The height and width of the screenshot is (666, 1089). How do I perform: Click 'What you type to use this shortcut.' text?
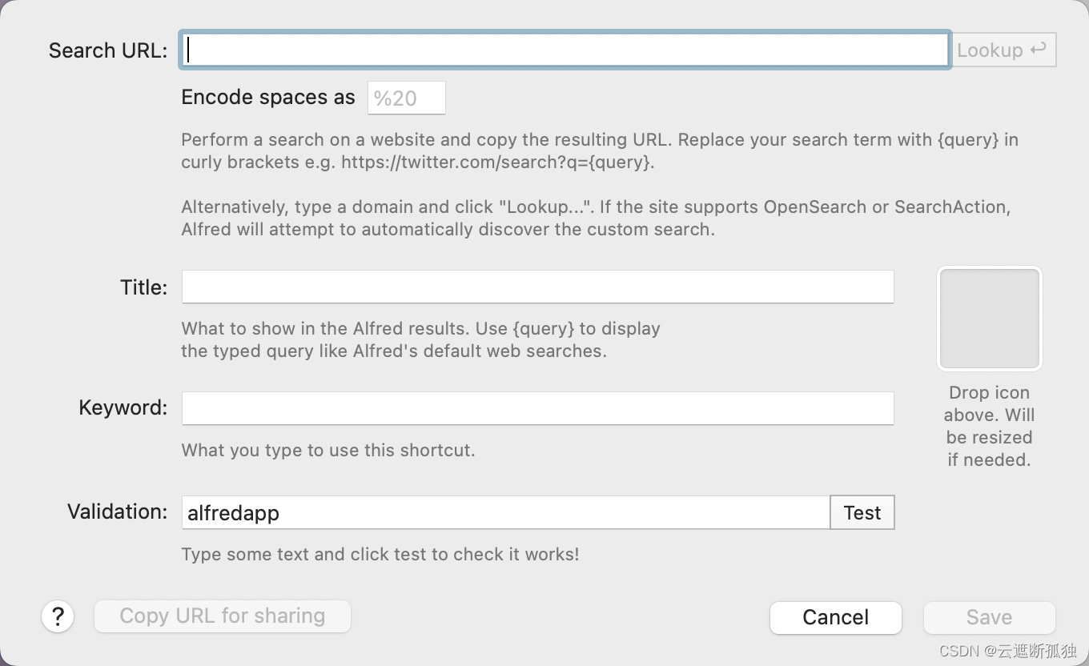[328, 450]
